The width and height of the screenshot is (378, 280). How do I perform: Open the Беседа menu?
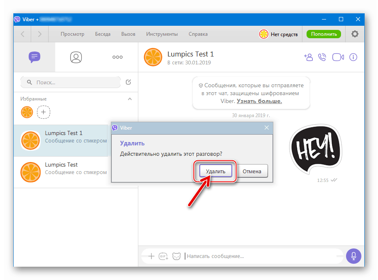[x=103, y=34]
